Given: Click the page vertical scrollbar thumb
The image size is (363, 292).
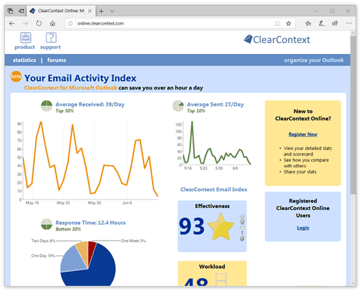Looking at the screenshot, I should (353, 115).
